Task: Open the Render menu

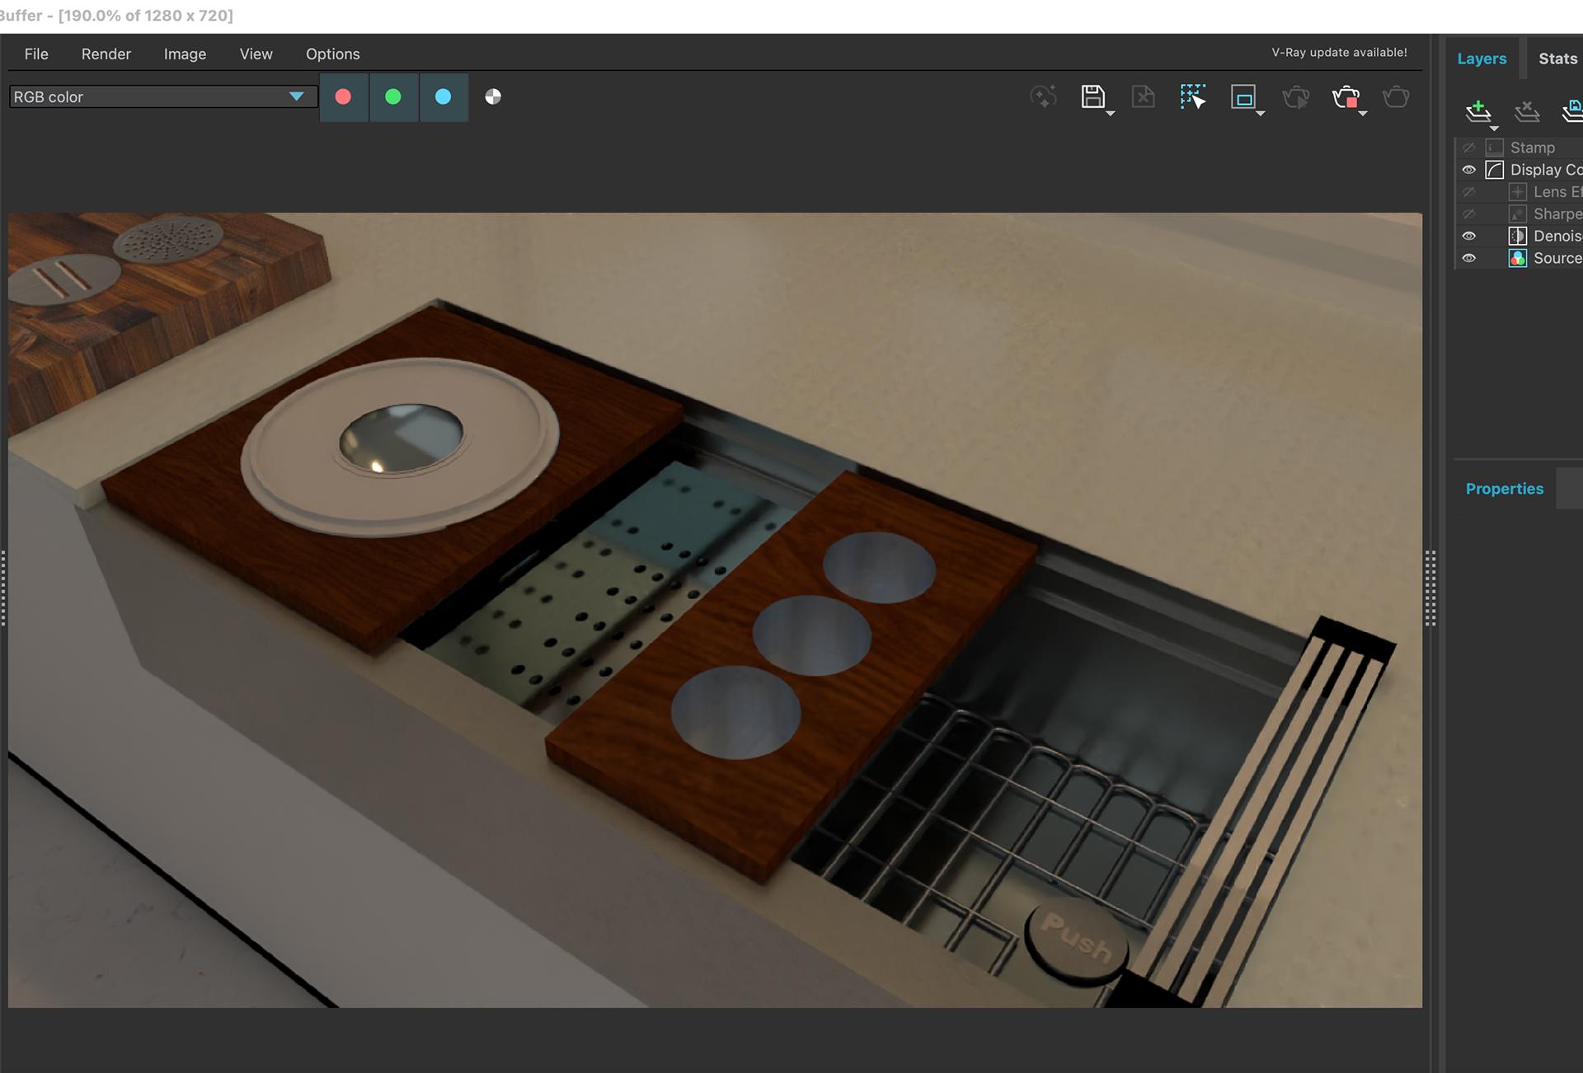Action: pos(106,54)
